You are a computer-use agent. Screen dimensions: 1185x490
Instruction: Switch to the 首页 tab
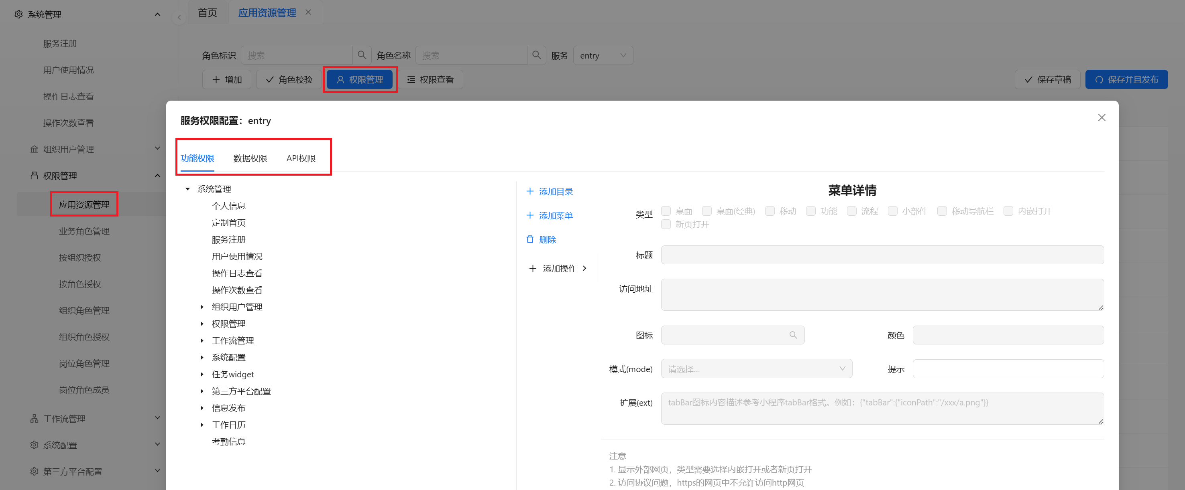(x=208, y=12)
